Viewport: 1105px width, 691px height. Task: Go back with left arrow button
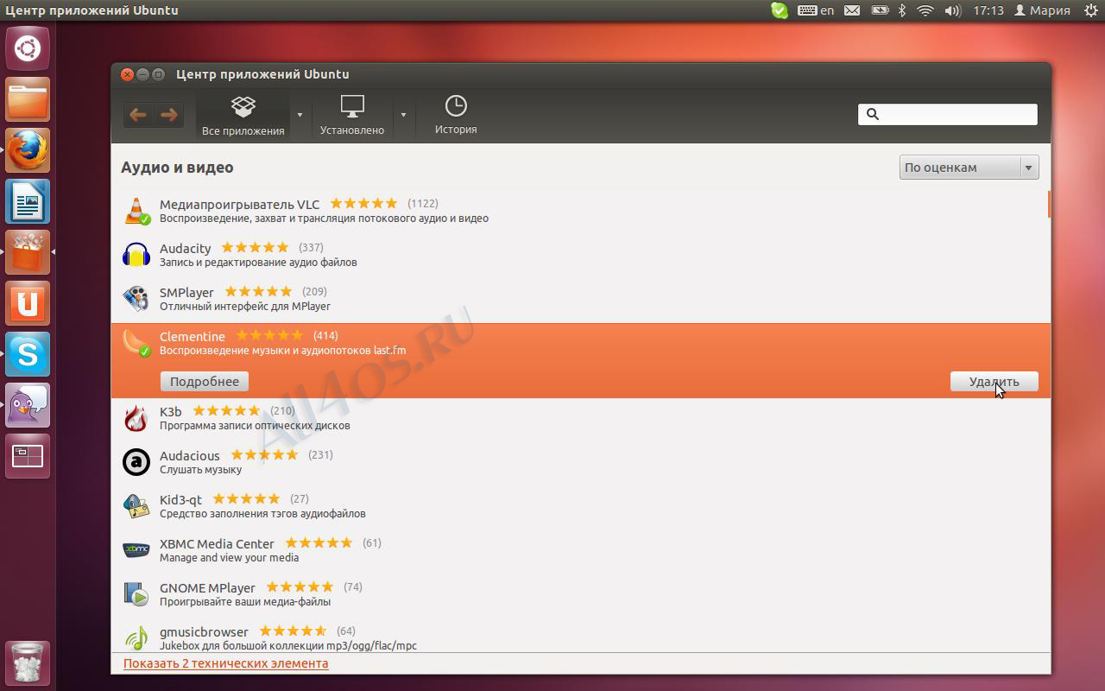[138, 114]
